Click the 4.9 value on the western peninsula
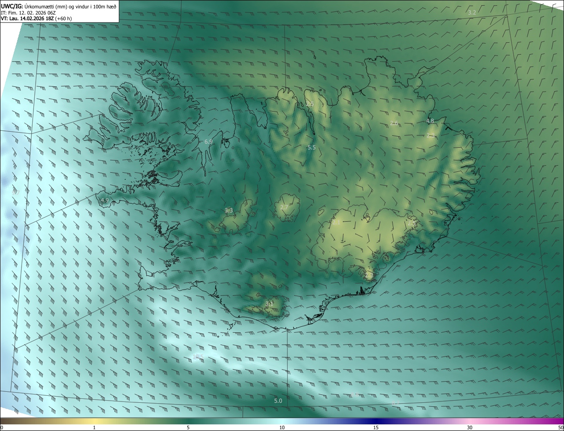This screenshot has width=564, height=431. coord(104,200)
